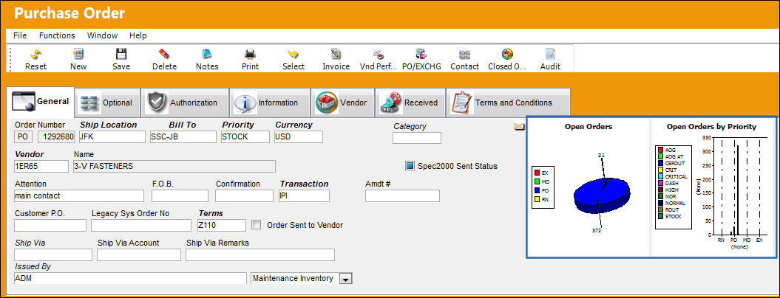
Task: Click the PO order type field
Action: pos(24,137)
